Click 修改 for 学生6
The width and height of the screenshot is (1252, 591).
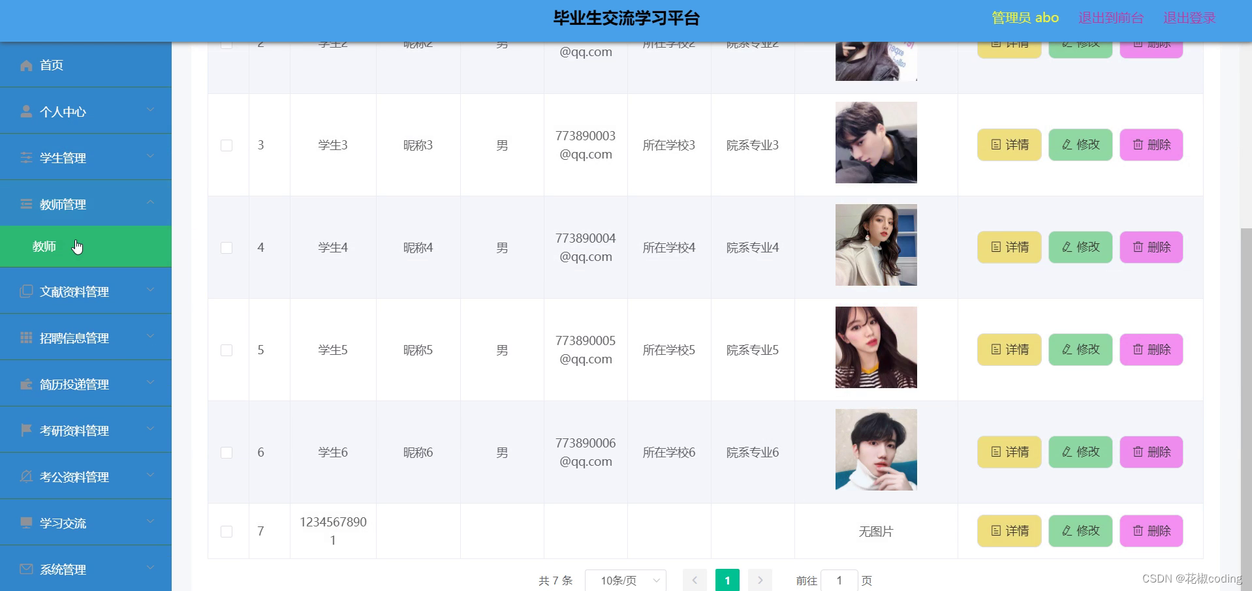1080,452
